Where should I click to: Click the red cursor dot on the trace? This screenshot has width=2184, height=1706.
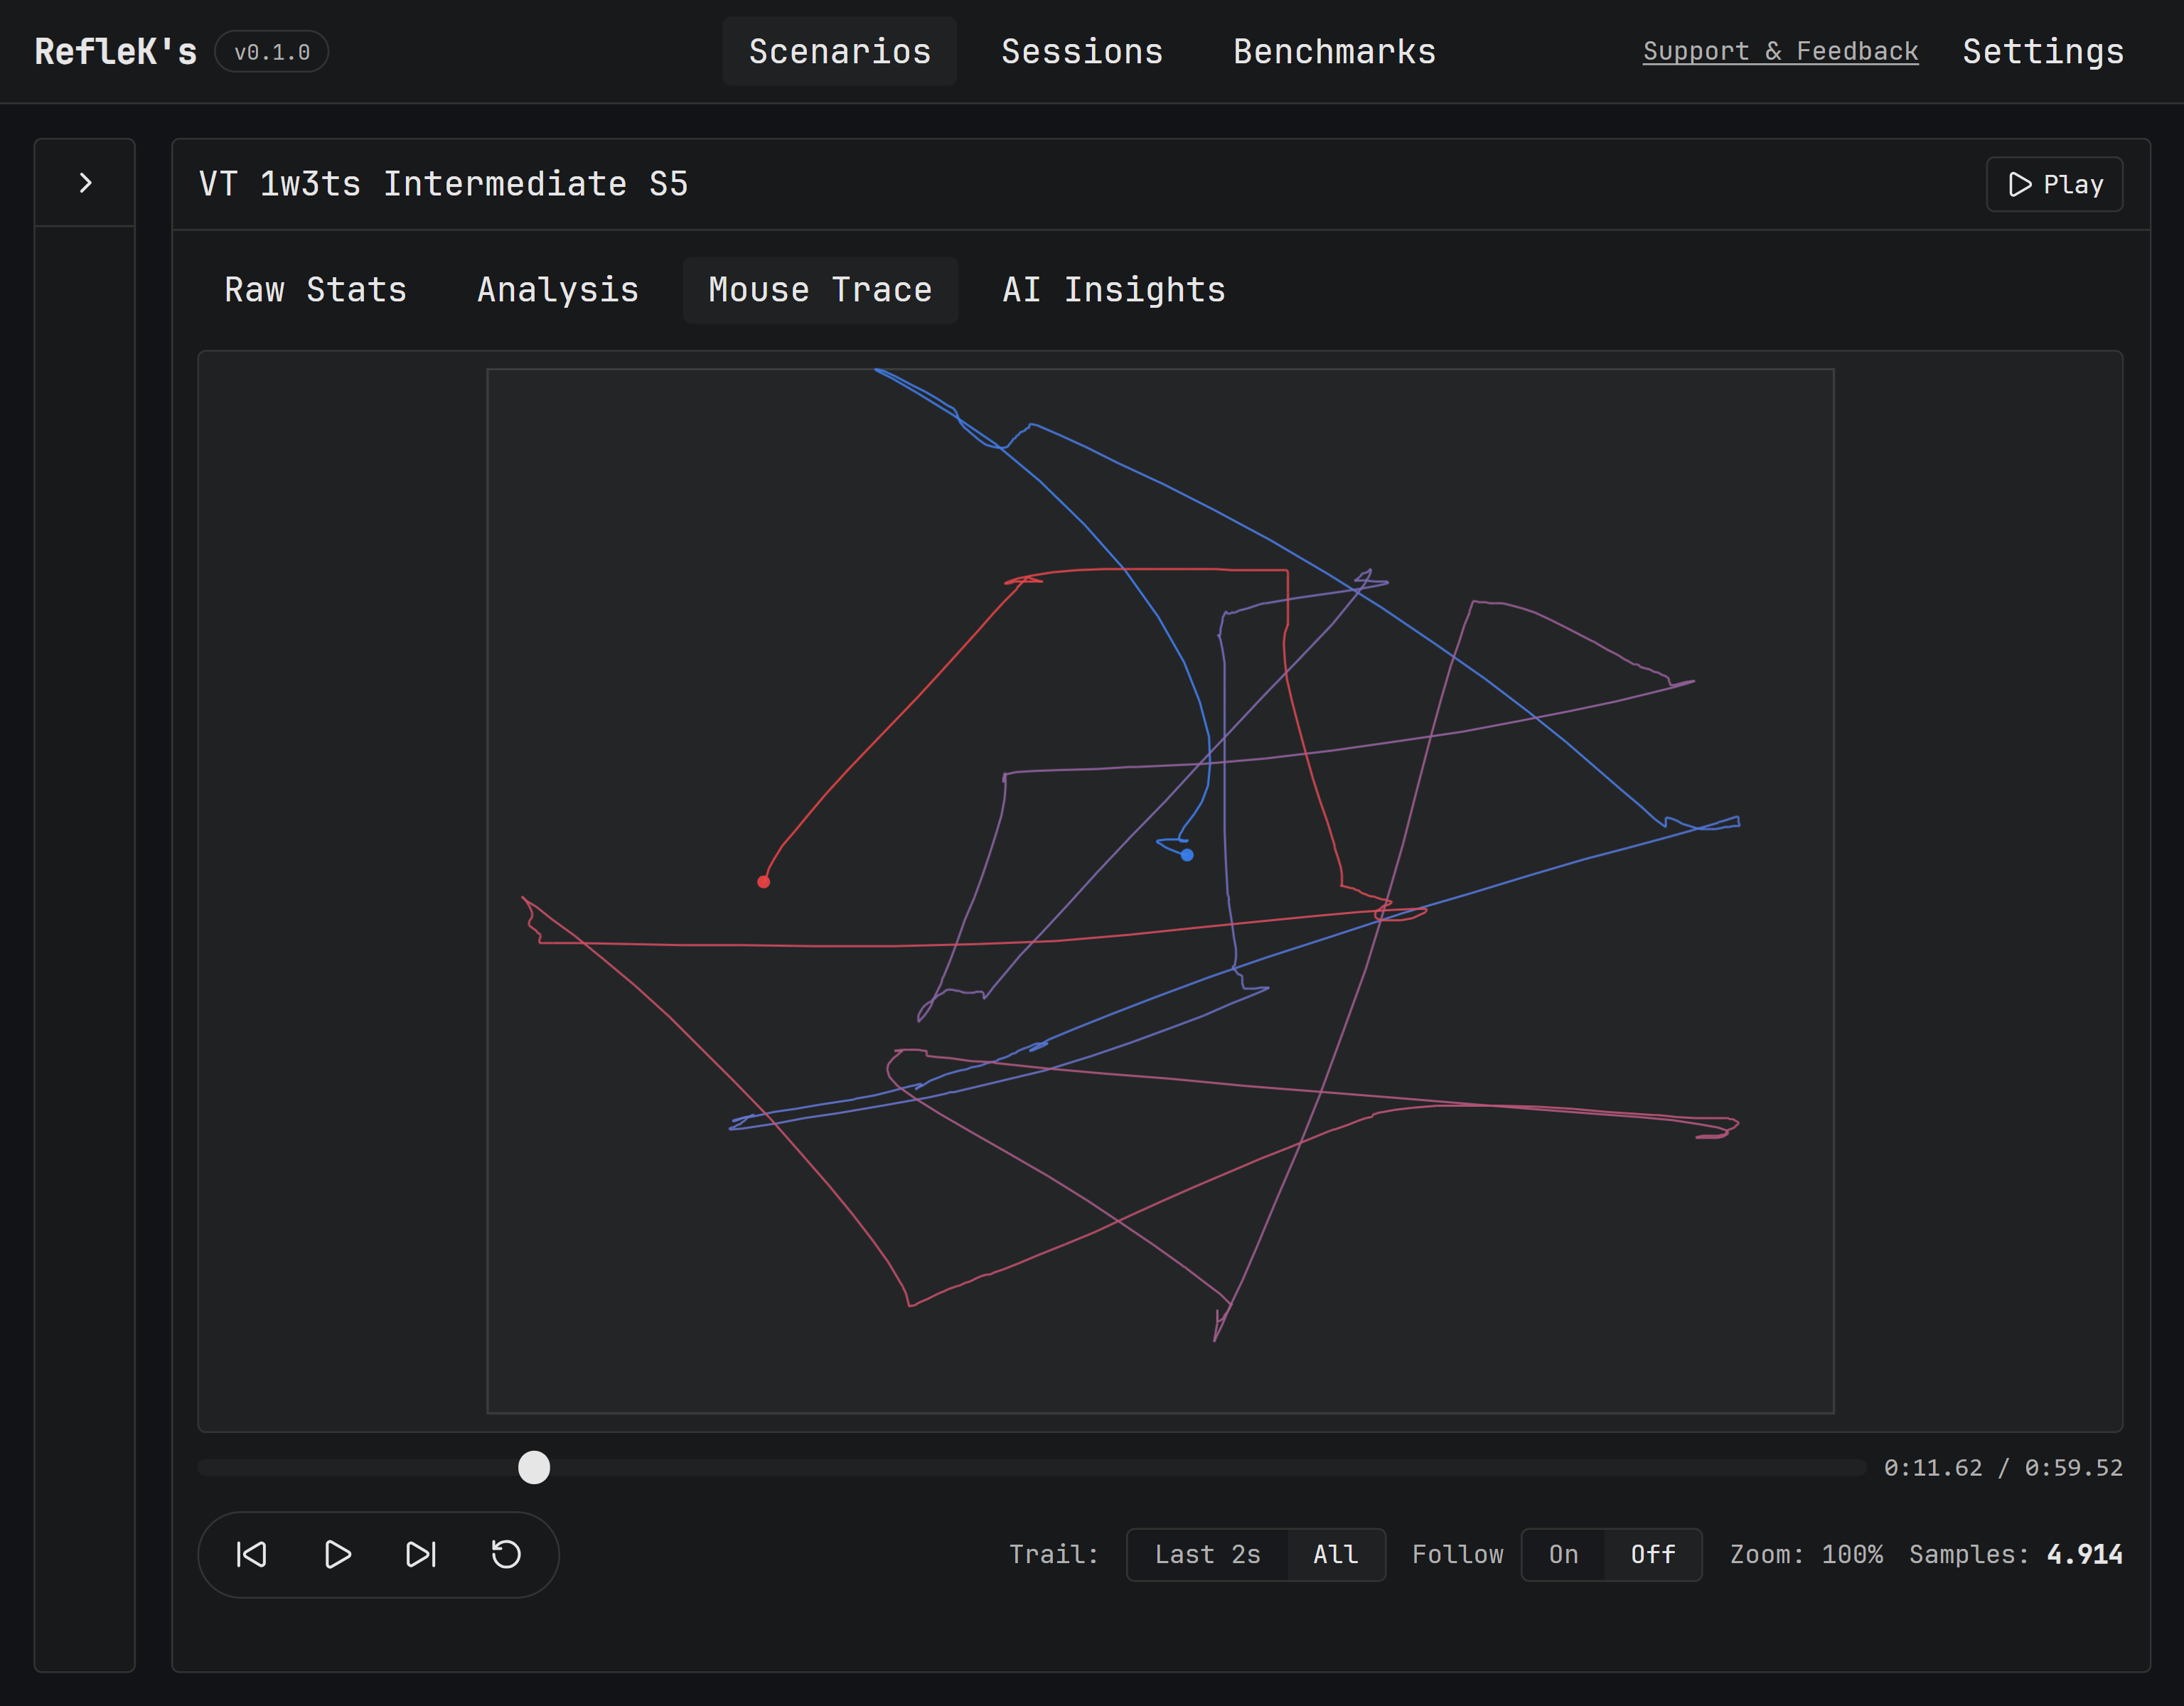[x=764, y=881]
